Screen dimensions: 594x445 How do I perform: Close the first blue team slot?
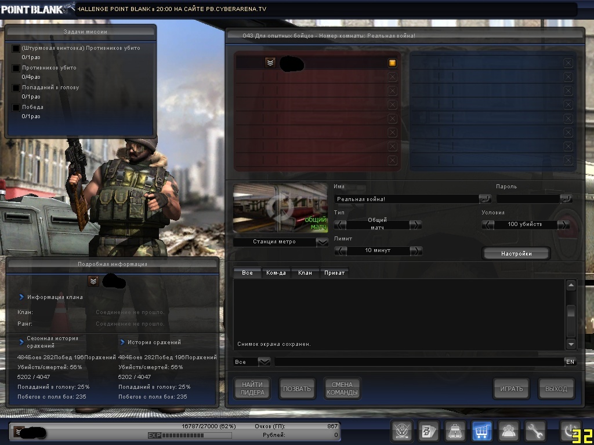568,63
